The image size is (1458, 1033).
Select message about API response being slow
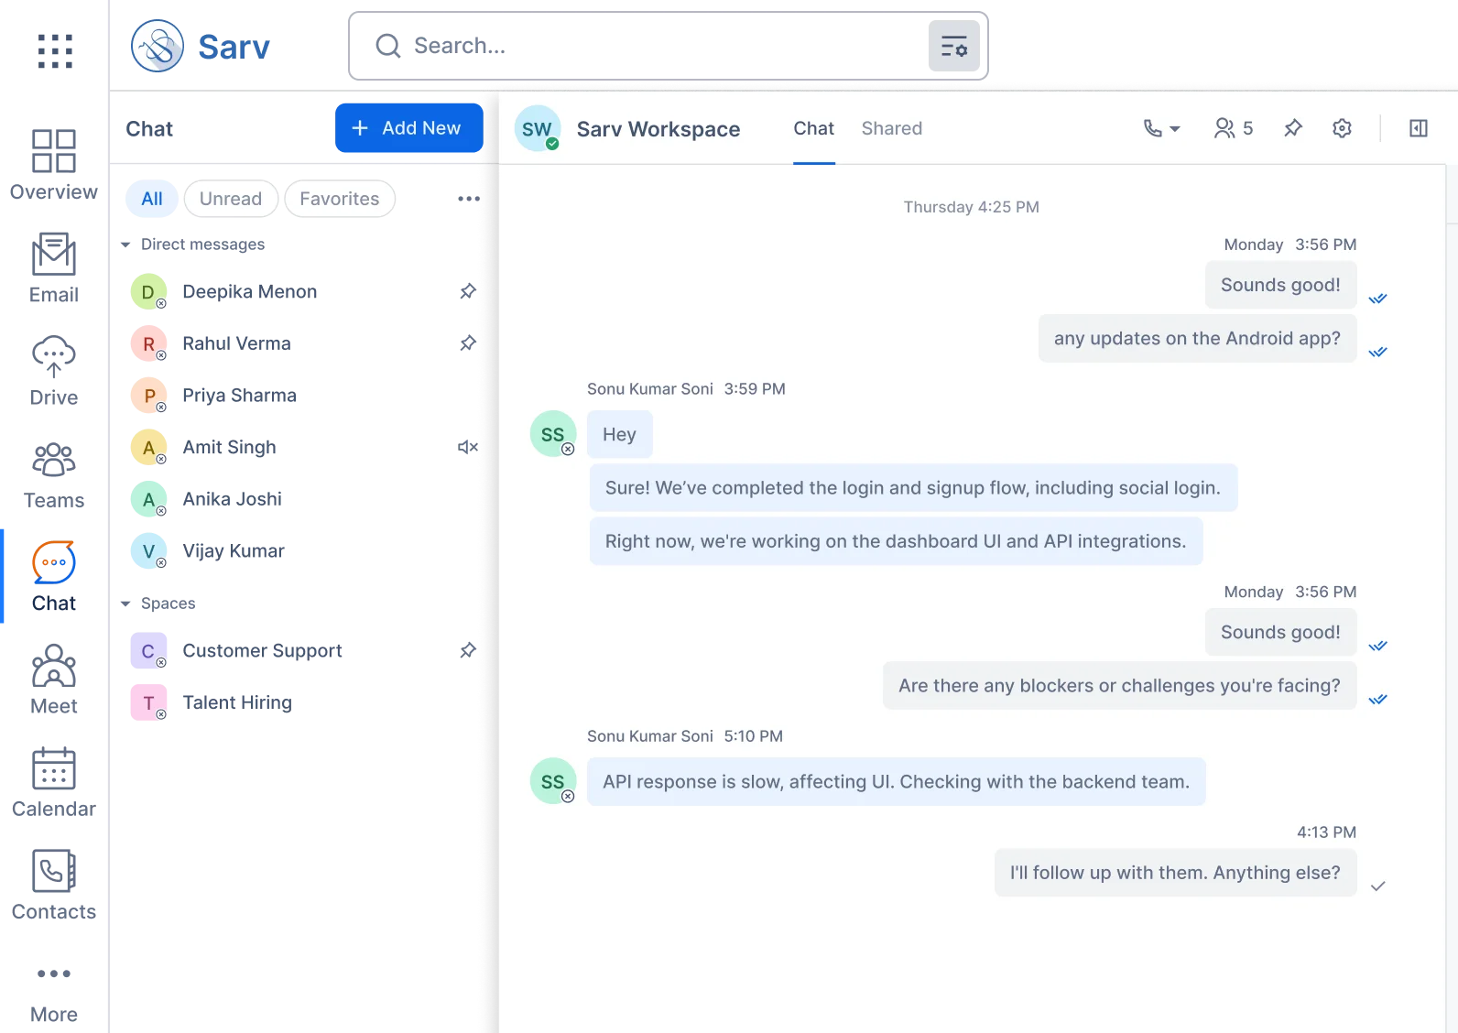896,781
